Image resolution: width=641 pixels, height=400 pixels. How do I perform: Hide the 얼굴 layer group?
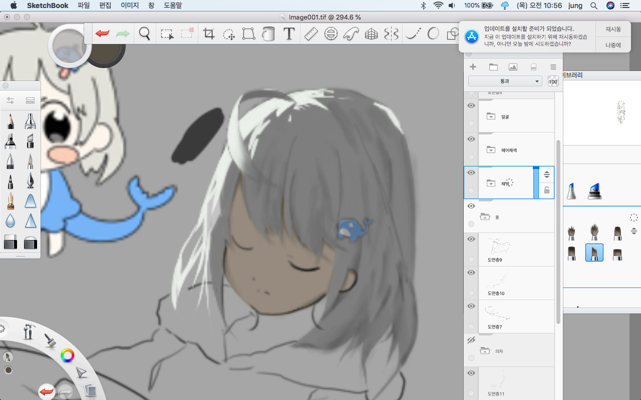click(471, 106)
